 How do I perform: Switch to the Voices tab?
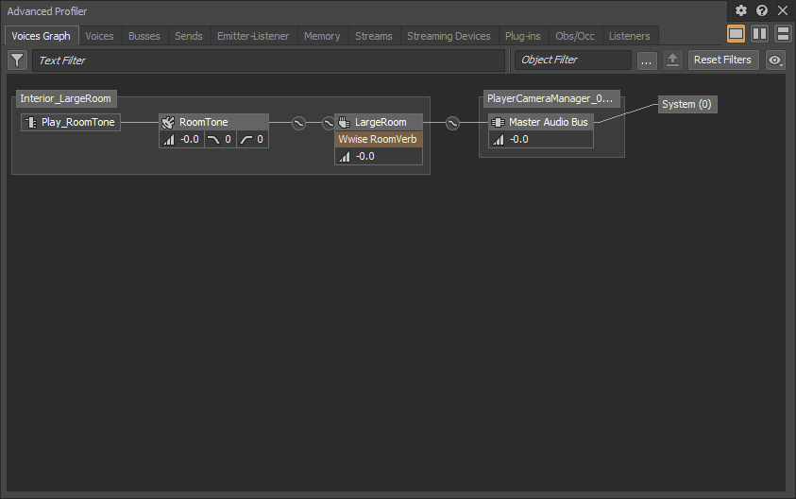click(x=99, y=36)
